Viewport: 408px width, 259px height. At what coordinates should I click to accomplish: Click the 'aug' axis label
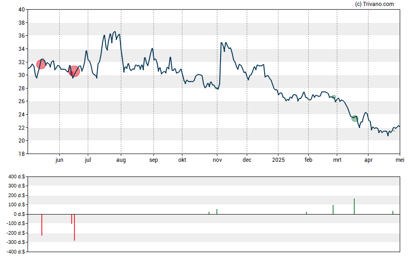[x=121, y=160]
